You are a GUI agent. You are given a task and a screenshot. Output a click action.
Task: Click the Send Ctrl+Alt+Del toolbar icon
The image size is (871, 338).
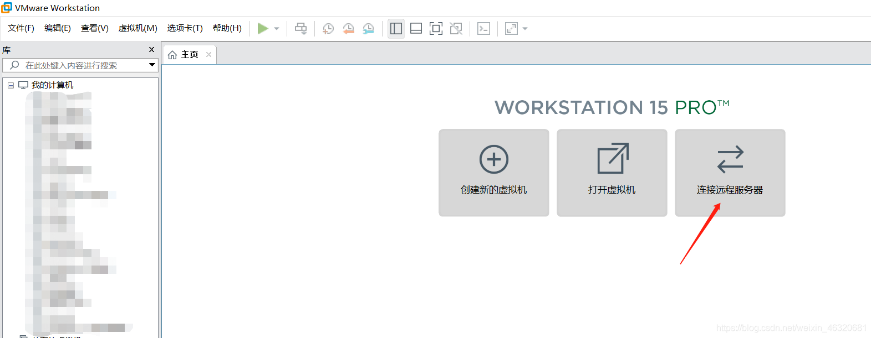pos(300,28)
